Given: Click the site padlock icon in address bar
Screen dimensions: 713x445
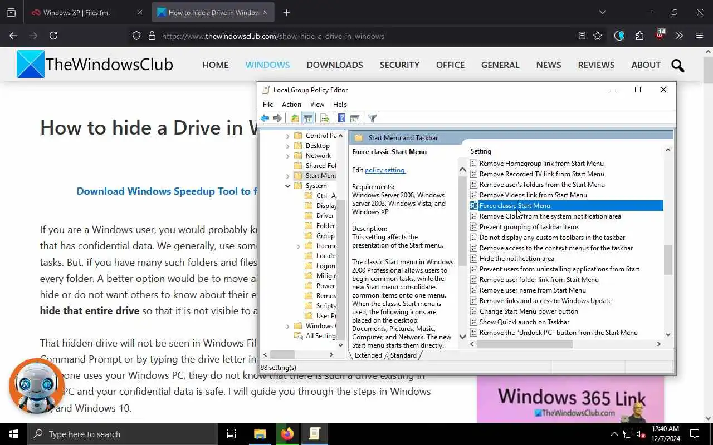Looking at the screenshot, I should point(152,36).
